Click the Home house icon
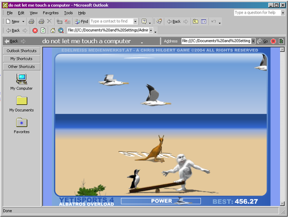Viewport: 288px width, 217px height. 53,30
